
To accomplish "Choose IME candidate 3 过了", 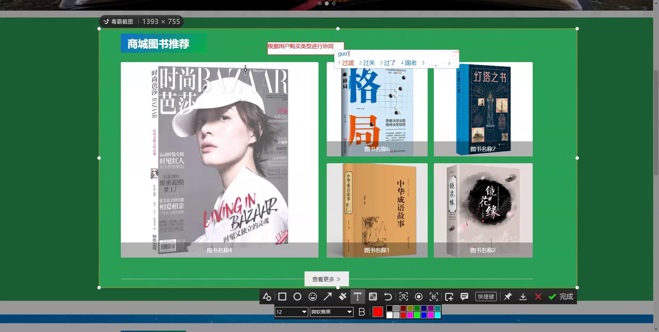I will coord(388,63).
